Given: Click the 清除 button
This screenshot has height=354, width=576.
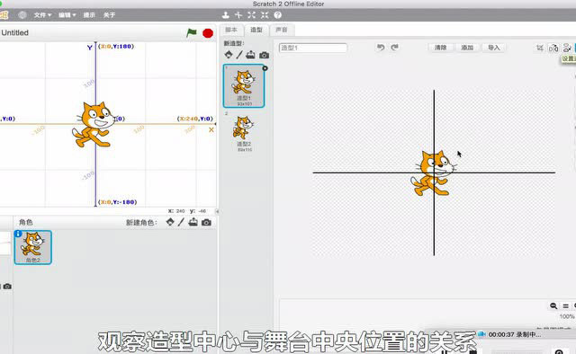Looking at the screenshot, I should [x=440, y=48].
